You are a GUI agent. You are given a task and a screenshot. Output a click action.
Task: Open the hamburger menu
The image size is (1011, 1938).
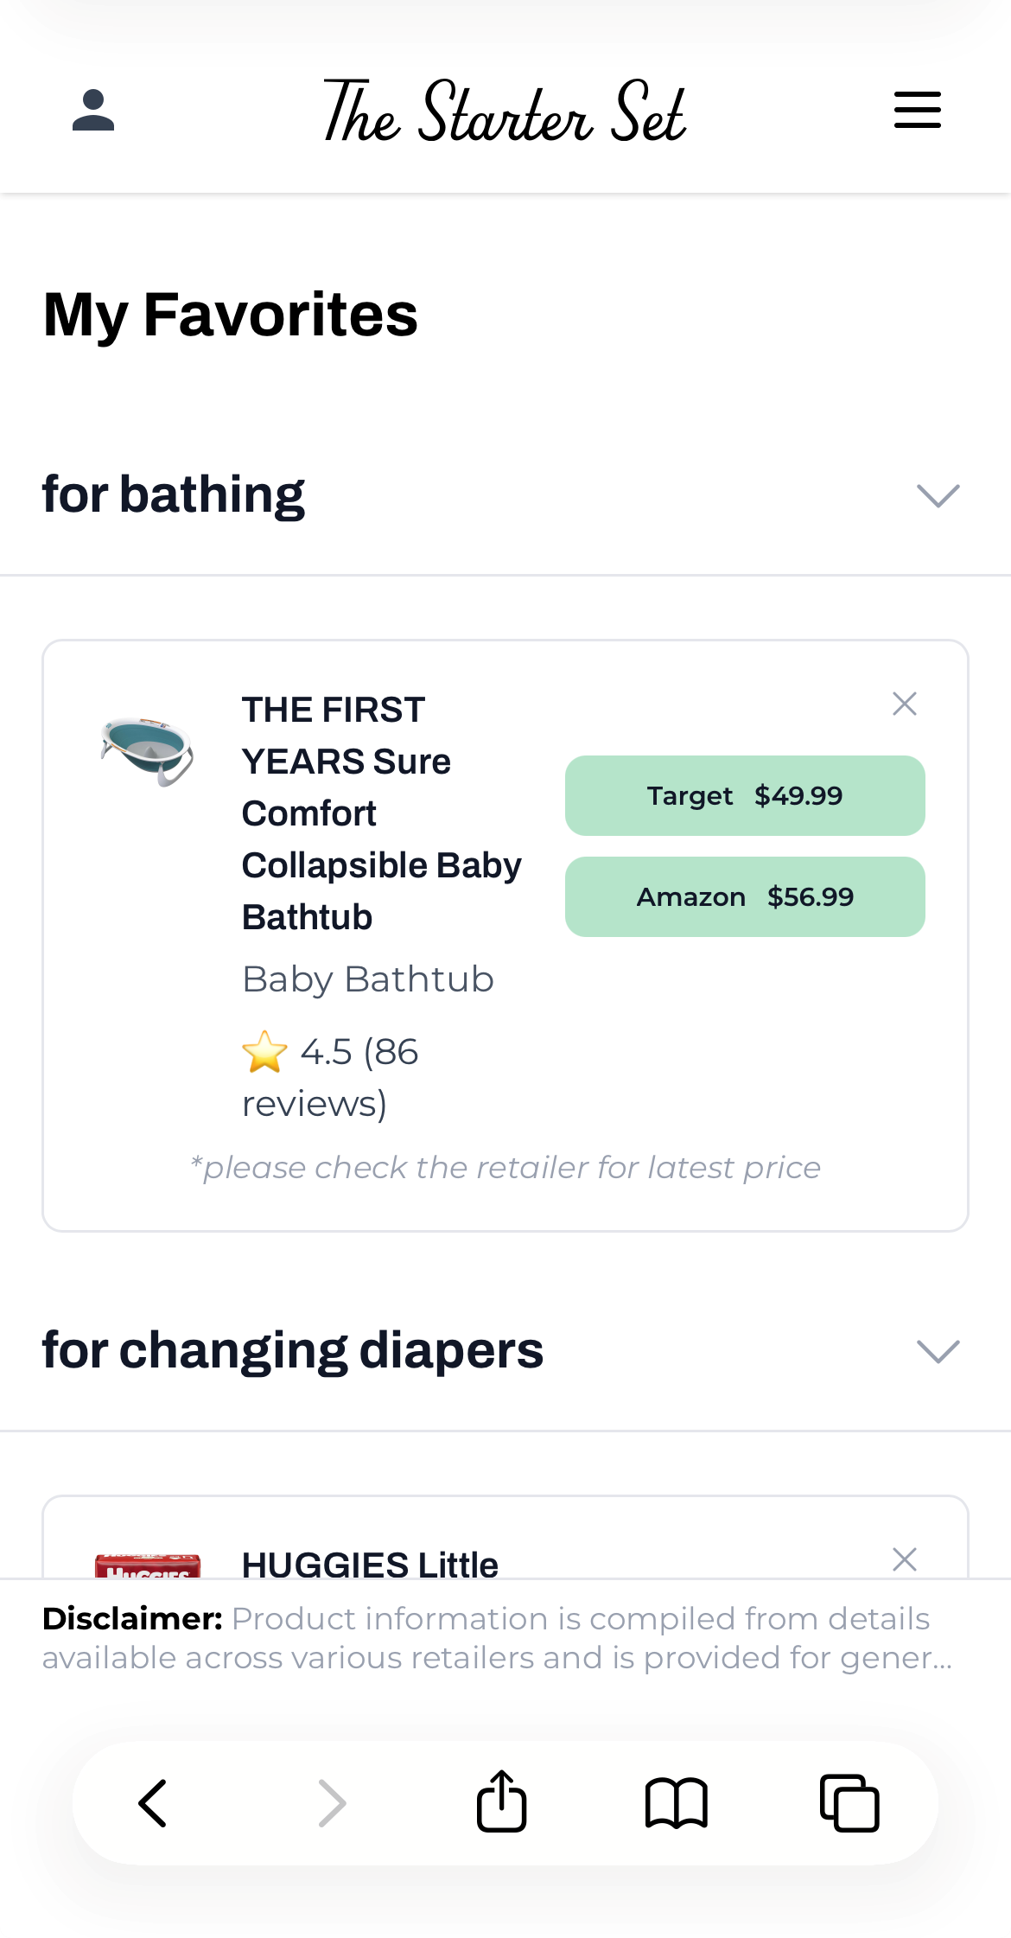point(917,110)
